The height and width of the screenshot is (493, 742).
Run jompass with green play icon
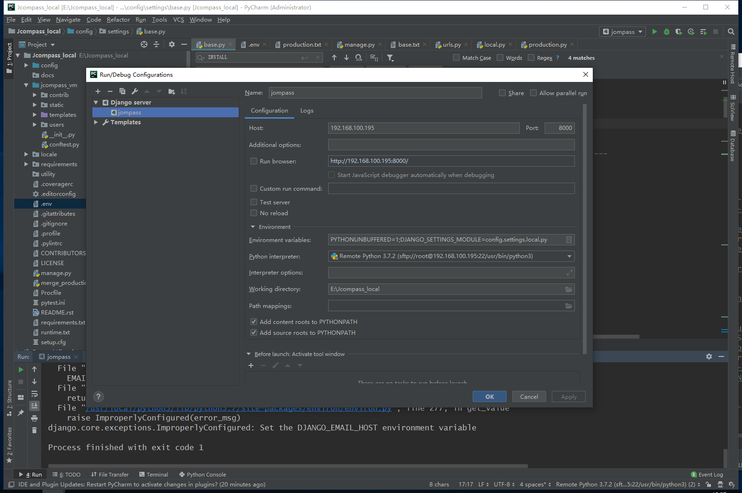654,32
